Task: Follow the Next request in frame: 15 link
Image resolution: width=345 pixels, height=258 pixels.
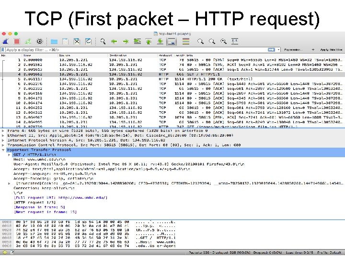Action: [45, 212]
